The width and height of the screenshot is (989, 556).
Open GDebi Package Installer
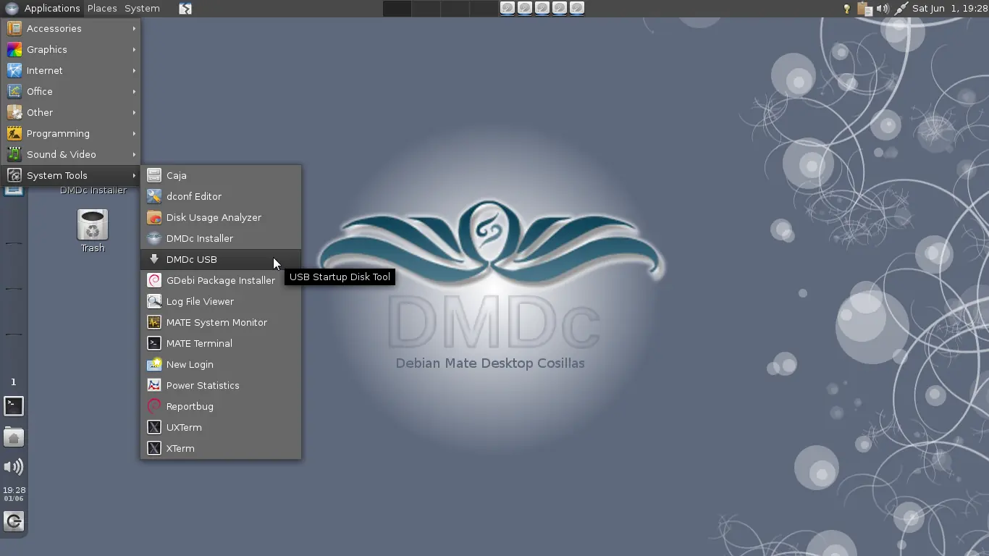point(221,280)
